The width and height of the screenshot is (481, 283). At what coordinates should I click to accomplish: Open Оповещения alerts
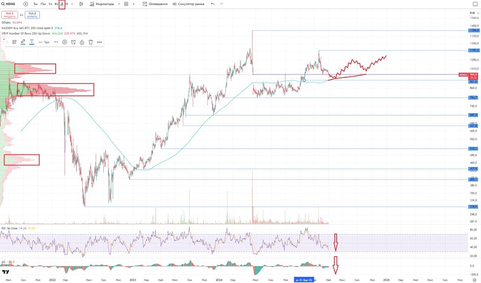[155, 4]
